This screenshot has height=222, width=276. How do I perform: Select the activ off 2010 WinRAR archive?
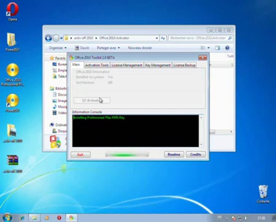pyautogui.click(x=13, y=164)
